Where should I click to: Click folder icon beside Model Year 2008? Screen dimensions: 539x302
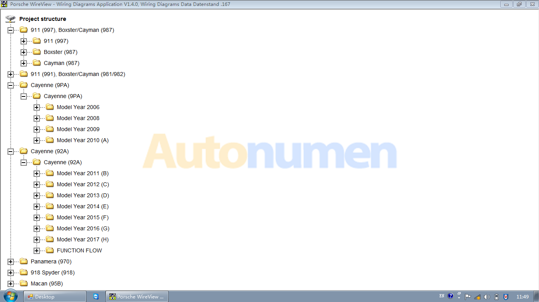(50, 118)
